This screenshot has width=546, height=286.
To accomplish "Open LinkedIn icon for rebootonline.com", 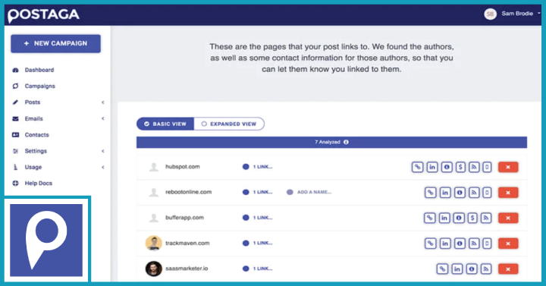I will point(445,193).
